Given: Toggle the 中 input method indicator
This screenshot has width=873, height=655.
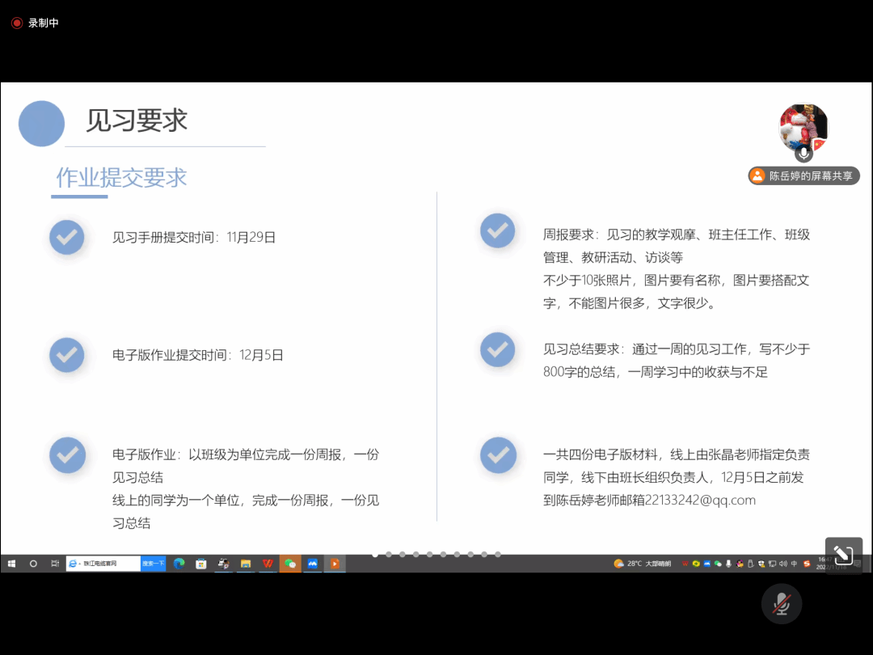Looking at the screenshot, I should [794, 564].
